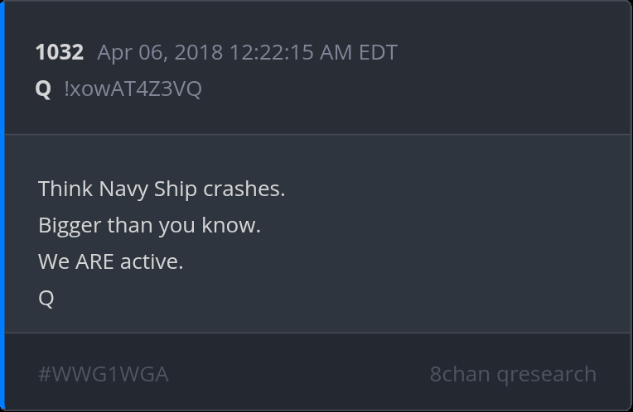
Task: Click the word '8chan' in the footer
Action: [x=460, y=374]
